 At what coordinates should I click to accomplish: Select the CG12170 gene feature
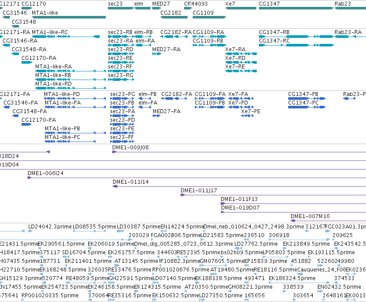tap(27, 8)
